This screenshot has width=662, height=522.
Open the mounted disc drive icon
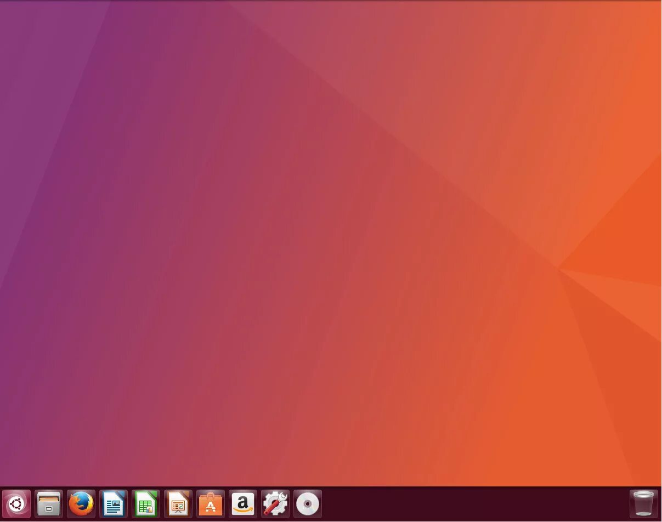308,503
